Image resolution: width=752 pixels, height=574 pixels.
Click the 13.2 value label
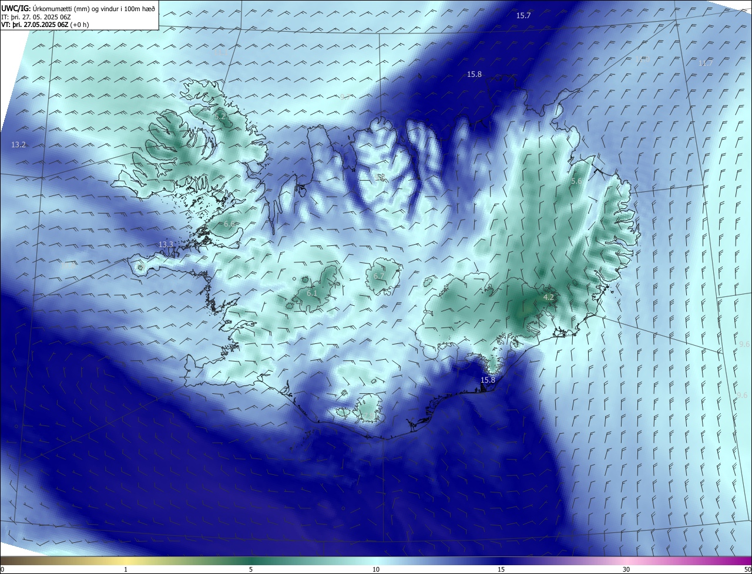point(18,144)
